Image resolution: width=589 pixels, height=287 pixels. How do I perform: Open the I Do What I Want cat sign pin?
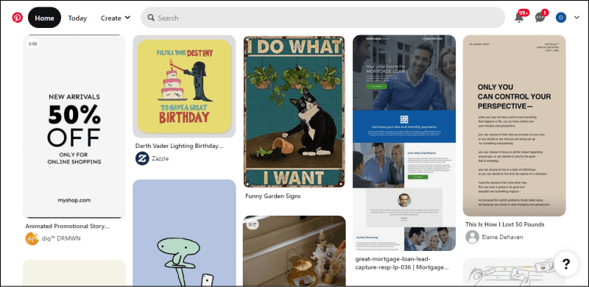click(x=294, y=112)
